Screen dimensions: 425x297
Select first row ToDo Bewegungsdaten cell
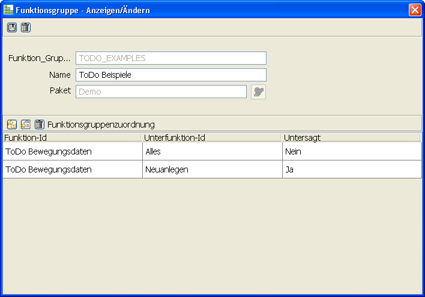(72, 151)
